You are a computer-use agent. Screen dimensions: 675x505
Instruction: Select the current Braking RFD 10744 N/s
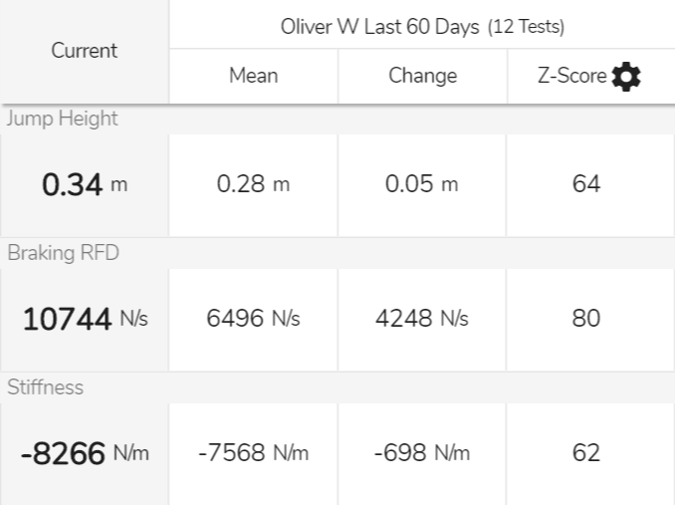pyautogui.click(x=85, y=319)
